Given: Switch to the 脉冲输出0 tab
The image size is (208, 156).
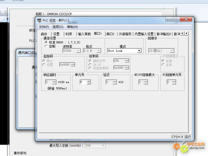Looking at the screenshot, I should coord(164,34).
